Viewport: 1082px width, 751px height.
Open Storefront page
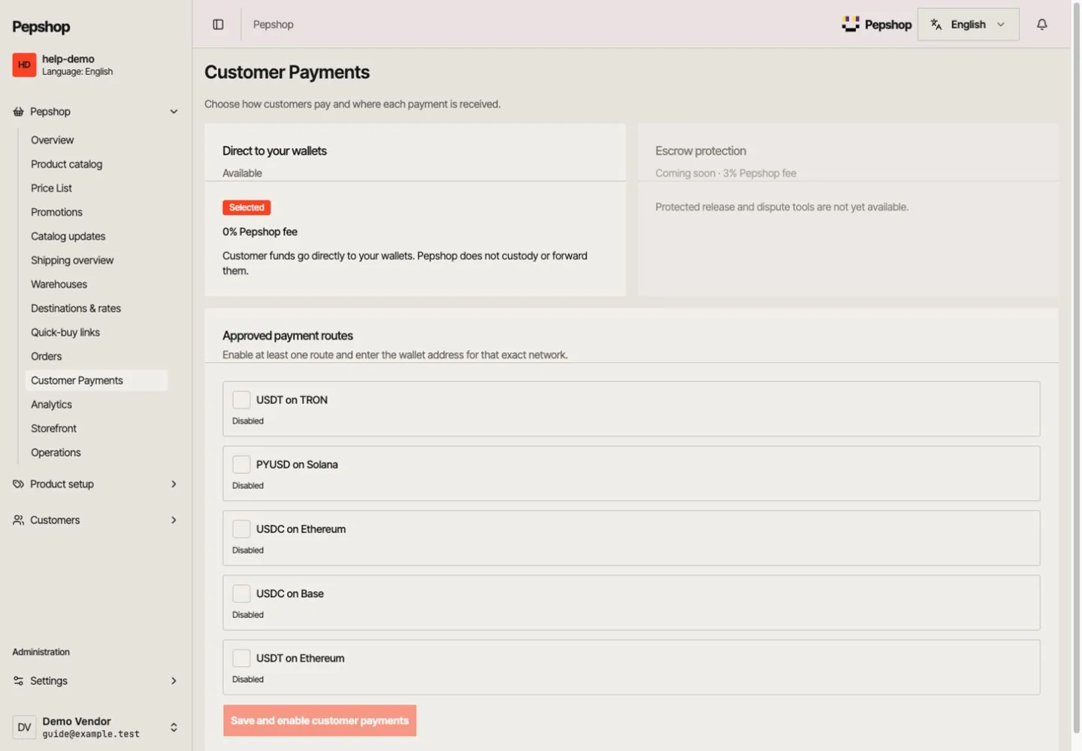[96, 429]
